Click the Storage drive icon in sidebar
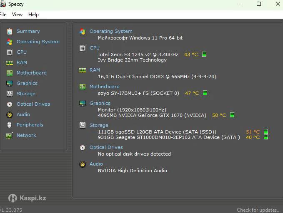This screenshot has width=283, height=213. point(9,94)
